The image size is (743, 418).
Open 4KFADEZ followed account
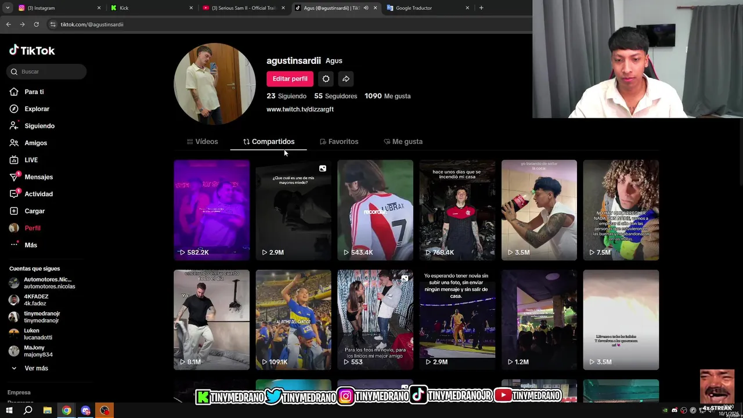click(29, 300)
